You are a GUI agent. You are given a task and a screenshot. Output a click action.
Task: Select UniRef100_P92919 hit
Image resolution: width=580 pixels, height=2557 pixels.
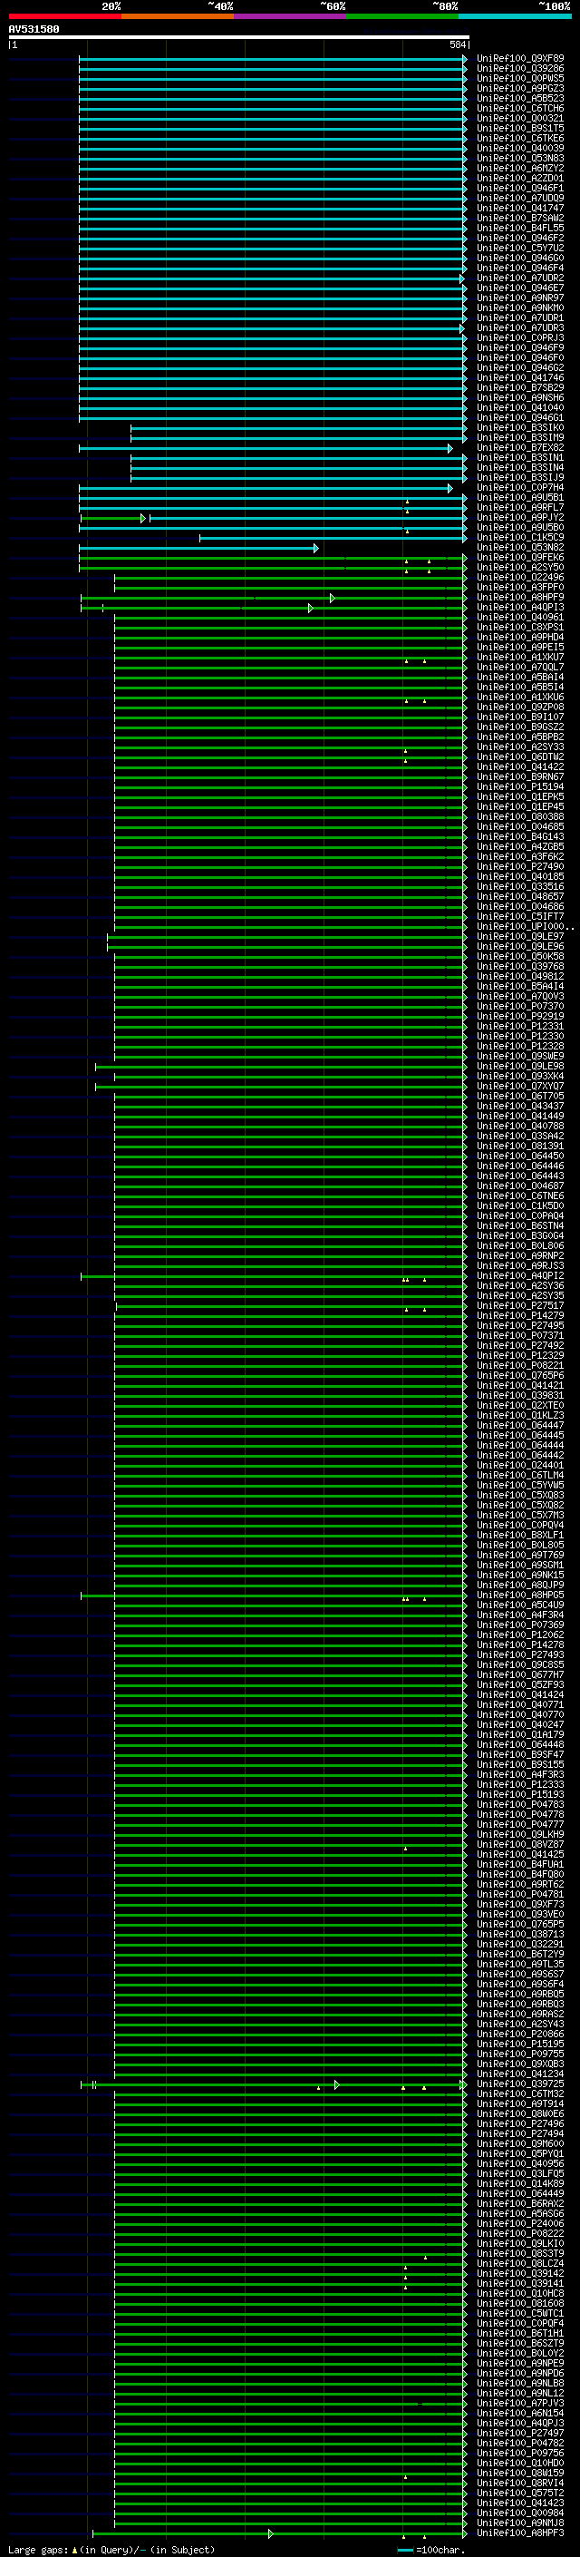(x=520, y=1016)
